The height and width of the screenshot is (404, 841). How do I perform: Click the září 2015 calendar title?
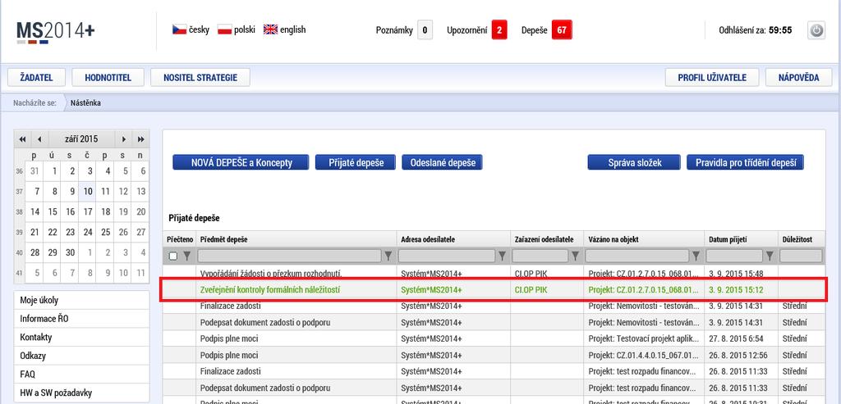[x=81, y=139]
